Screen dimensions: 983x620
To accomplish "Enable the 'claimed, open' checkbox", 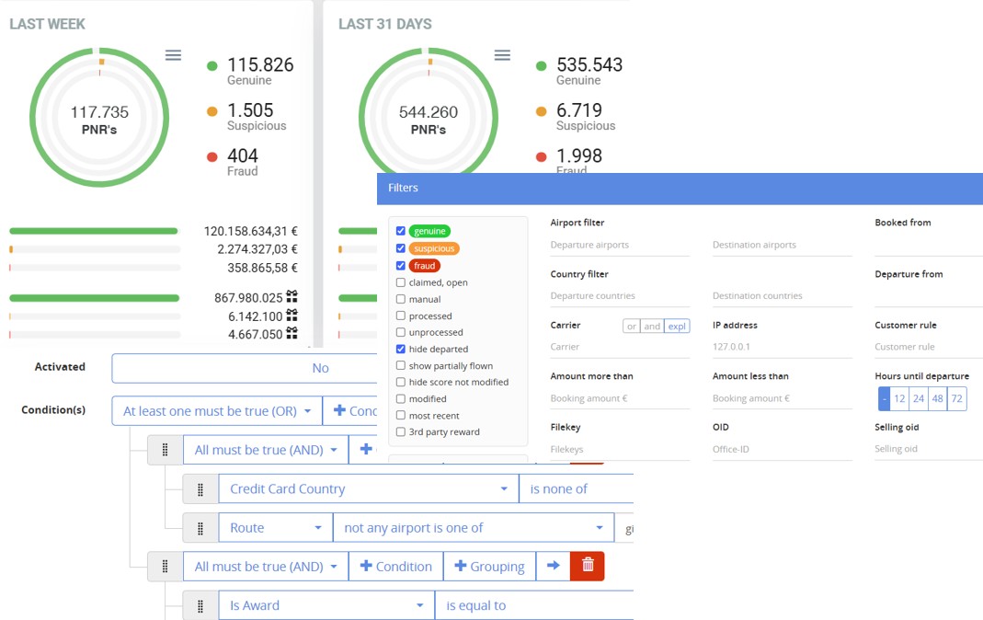I will coord(401,282).
